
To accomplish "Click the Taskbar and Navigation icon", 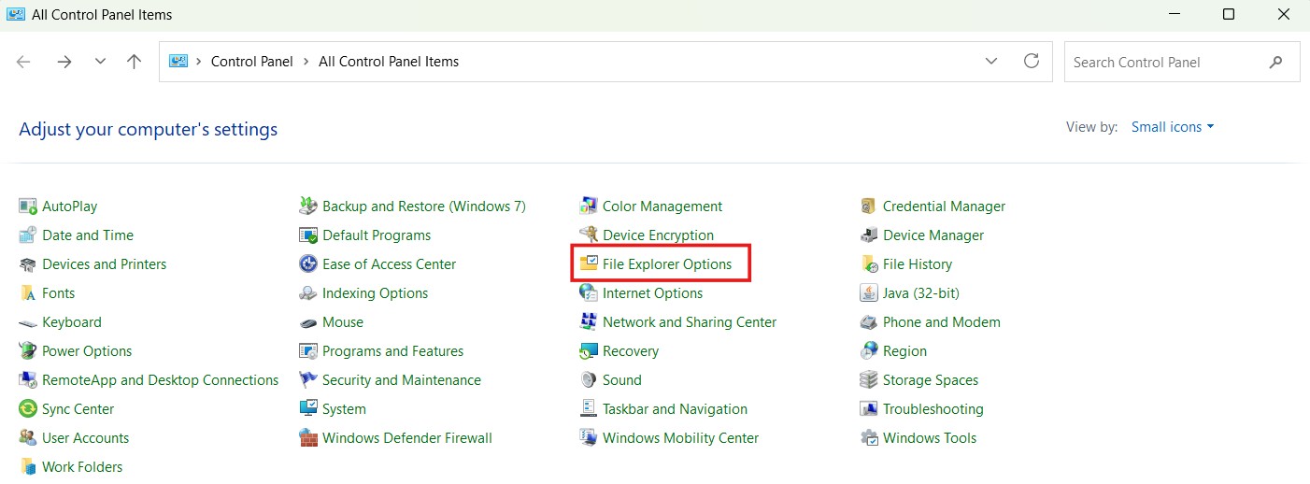I will coord(588,409).
